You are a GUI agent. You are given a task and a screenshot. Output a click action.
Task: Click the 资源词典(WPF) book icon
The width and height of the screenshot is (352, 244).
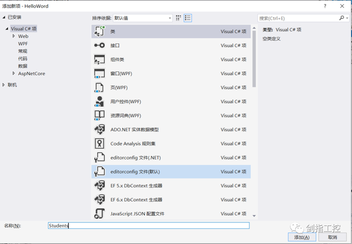coord(100,115)
